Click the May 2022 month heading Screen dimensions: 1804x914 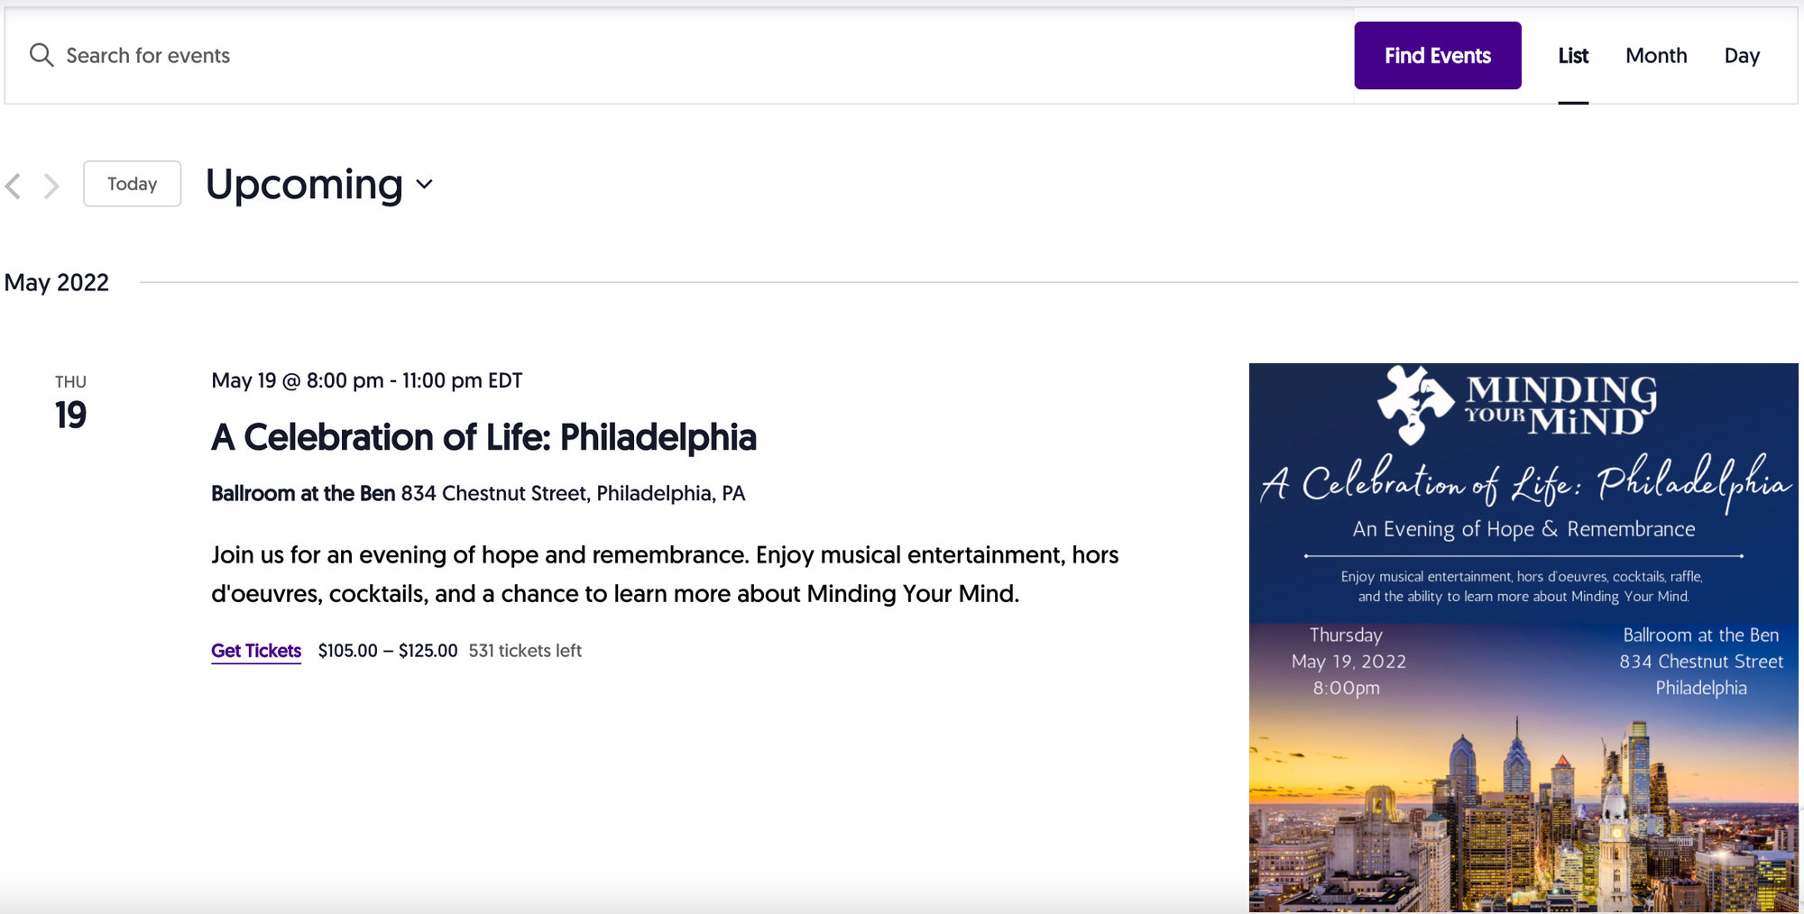[57, 283]
